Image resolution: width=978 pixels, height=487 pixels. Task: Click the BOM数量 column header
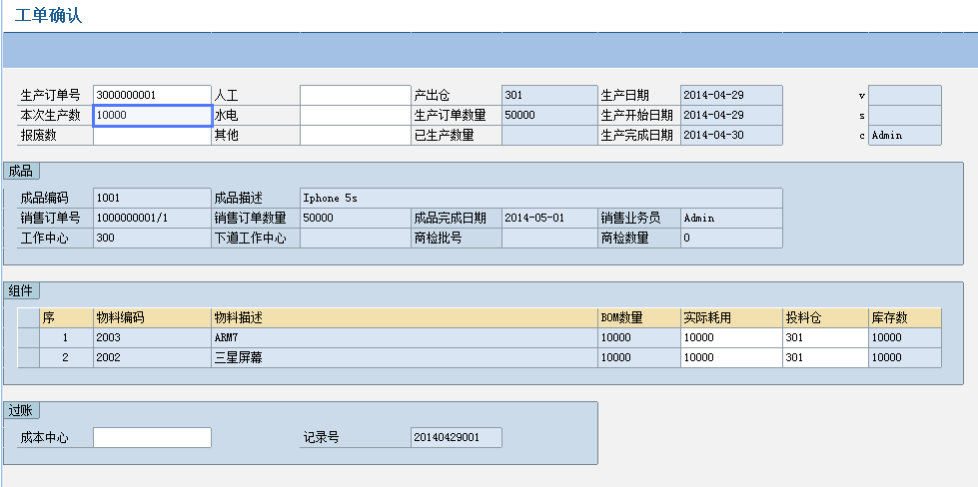point(638,317)
